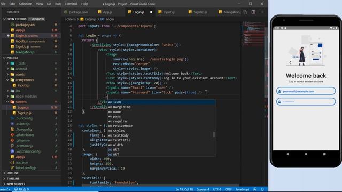342x192 pixels.
Task: Click the Ln 19, Col 18 status
Action: pos(184,189)
